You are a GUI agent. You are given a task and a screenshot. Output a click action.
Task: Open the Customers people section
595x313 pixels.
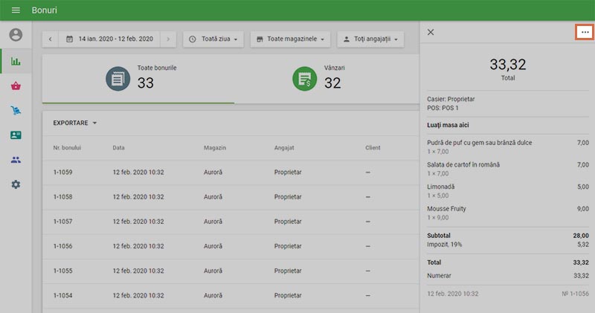(16, 160)
